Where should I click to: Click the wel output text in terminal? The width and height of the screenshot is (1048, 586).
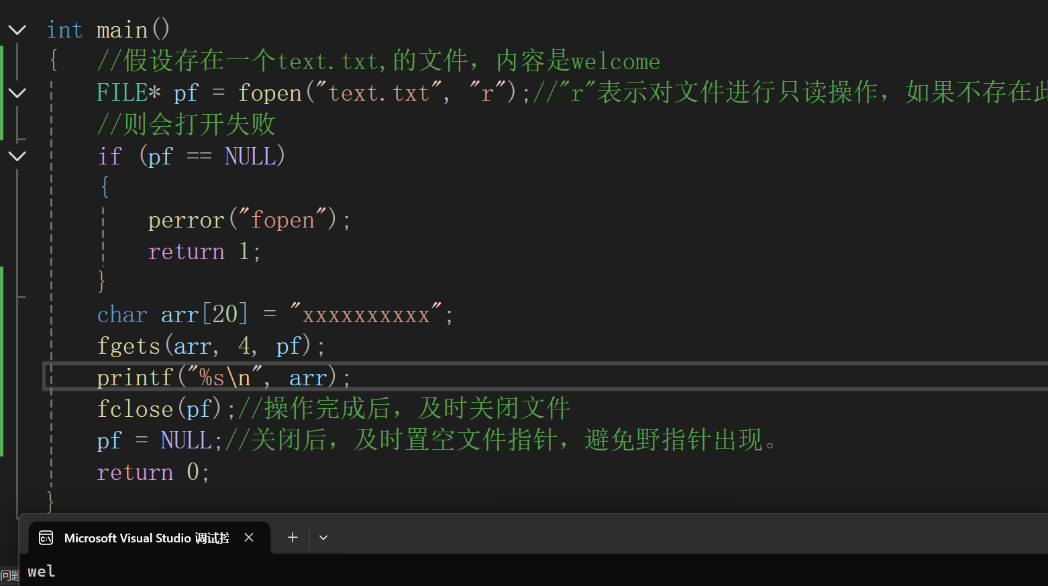tap(41, 571)
